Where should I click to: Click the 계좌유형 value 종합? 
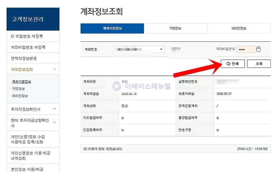pos(124,82)
